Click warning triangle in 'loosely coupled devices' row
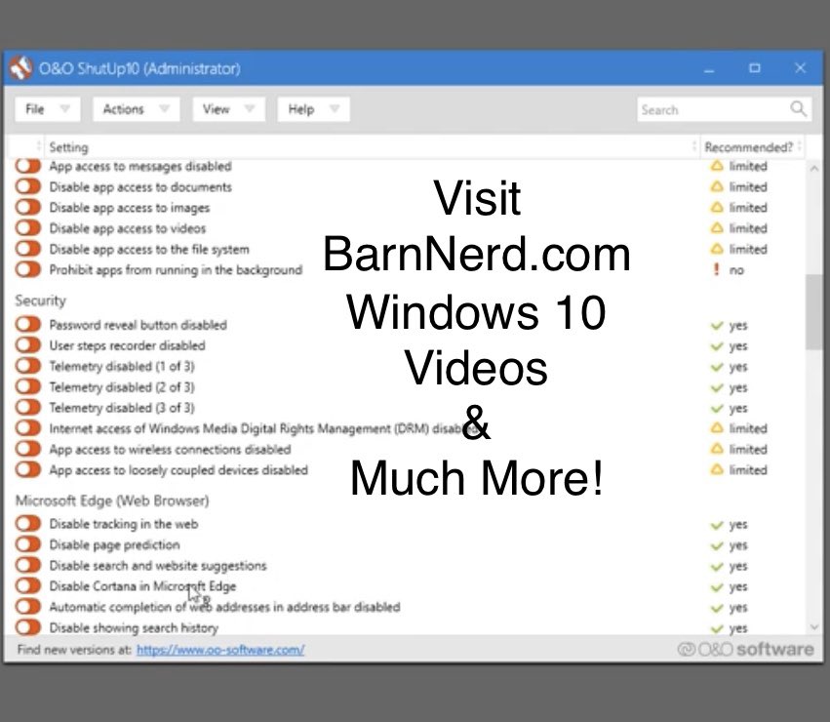The width and height of the screenshot is (830, 722). (x=717, y=469)
